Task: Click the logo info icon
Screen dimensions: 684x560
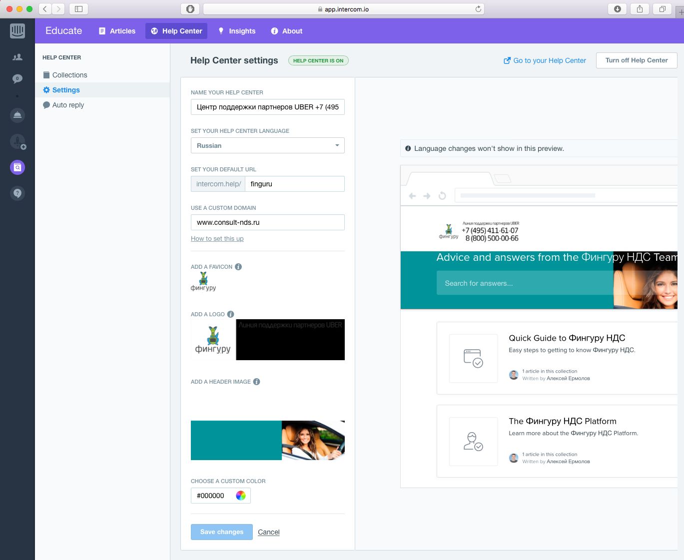Action: click(x=230, y=314)
